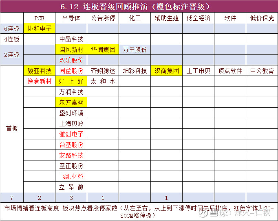Image resolution: width=278 pixels, height=221 pixels.
Task: Click the 中公教育 cell
Action: tap(262, 71)
